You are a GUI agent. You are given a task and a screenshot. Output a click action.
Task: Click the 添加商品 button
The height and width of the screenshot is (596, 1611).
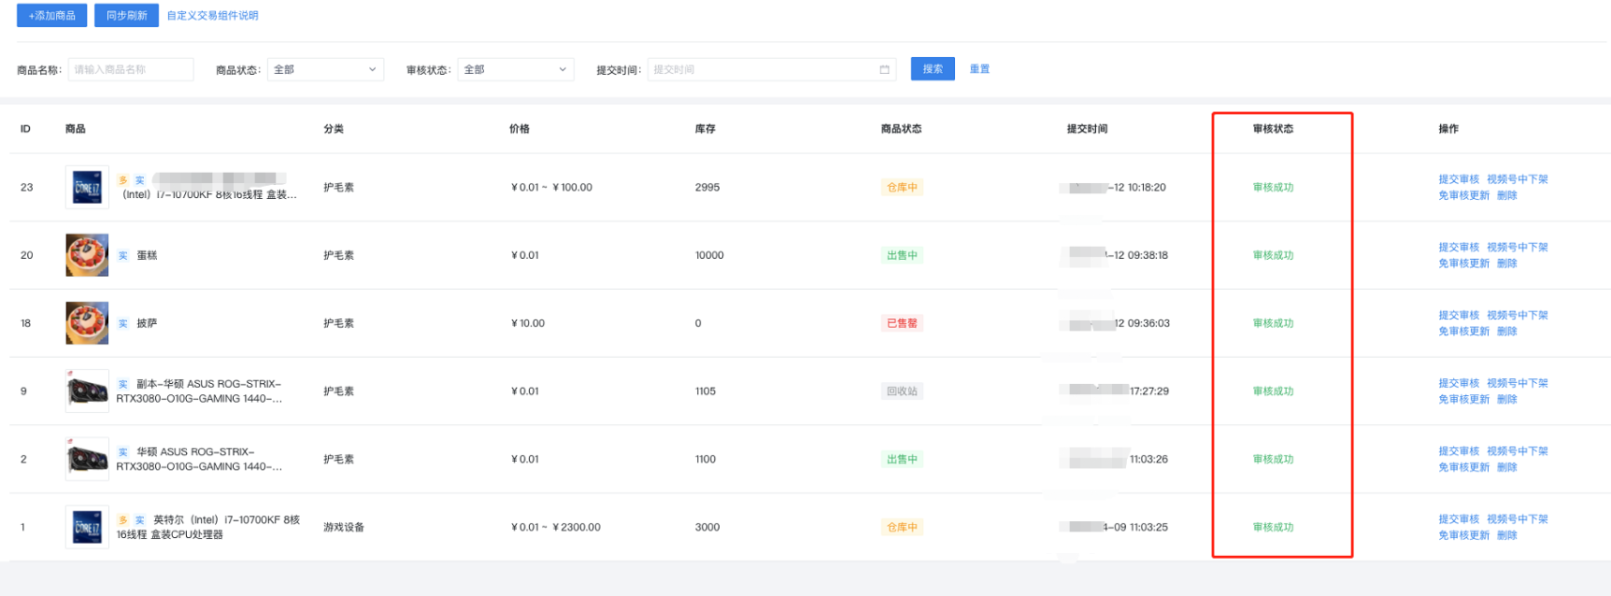[51, 16]
